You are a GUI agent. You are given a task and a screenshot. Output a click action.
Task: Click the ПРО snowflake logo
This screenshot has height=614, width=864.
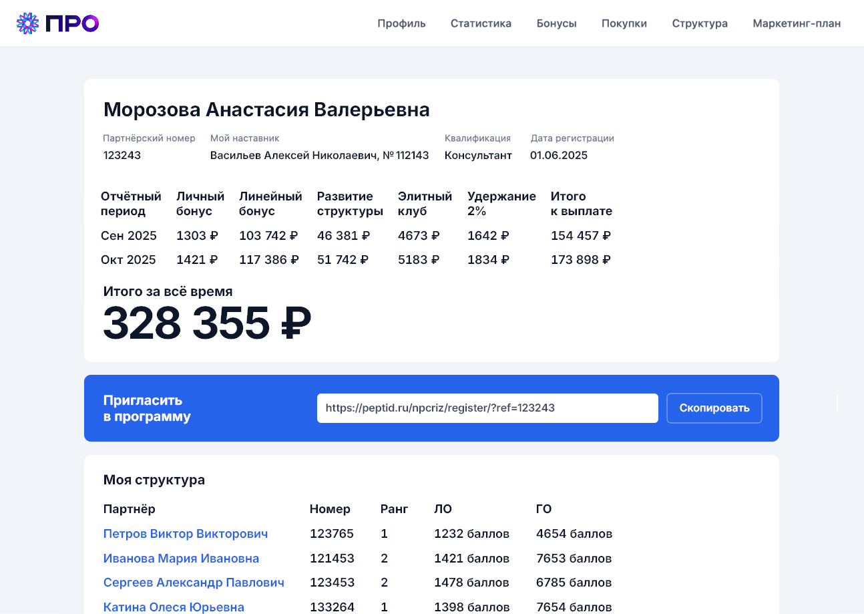click(57, 23)
